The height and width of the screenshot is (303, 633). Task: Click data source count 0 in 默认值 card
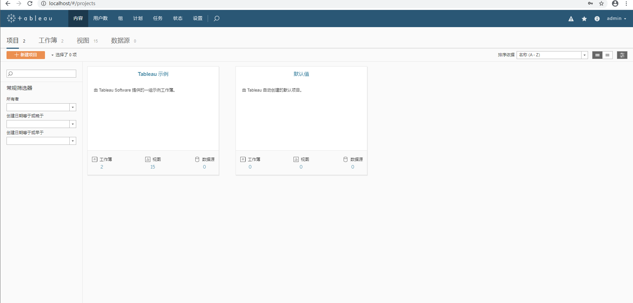click(353, 167)
